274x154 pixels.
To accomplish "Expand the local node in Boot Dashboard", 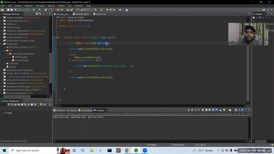I will tap(2, 113).
